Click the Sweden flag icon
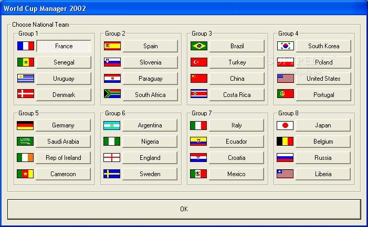The height and width of the screenshot is (227, 368). point(112,174)
